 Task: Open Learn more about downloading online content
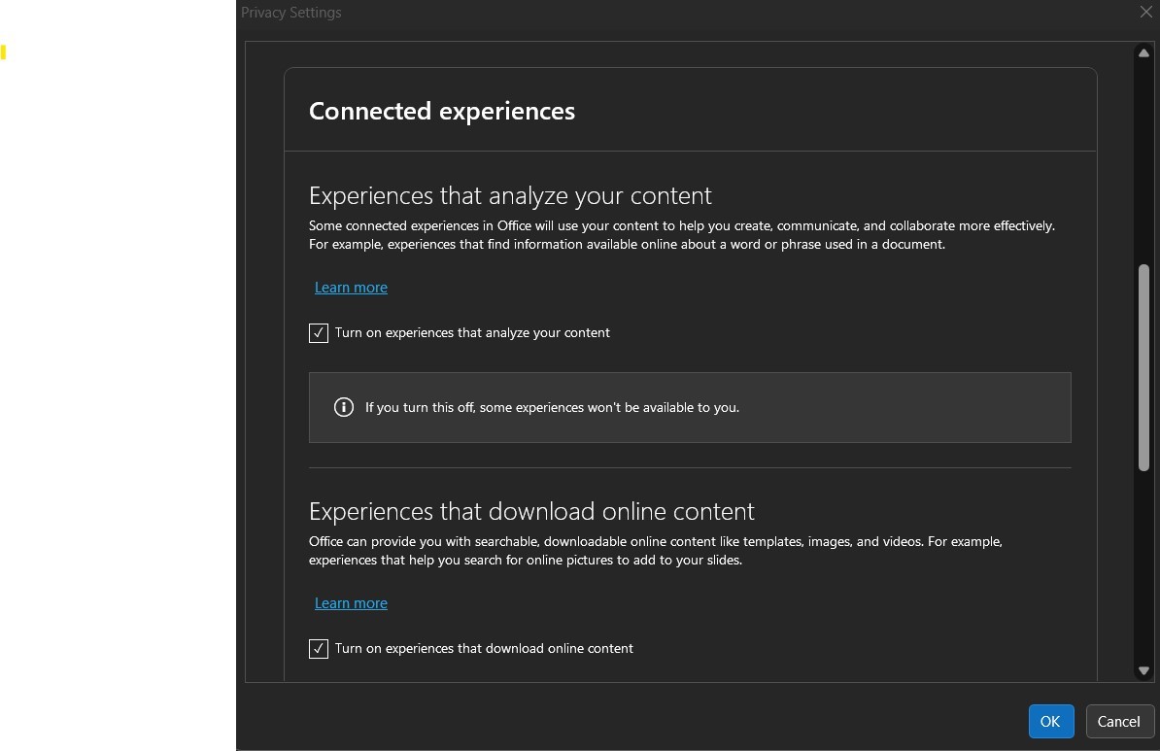351,603
